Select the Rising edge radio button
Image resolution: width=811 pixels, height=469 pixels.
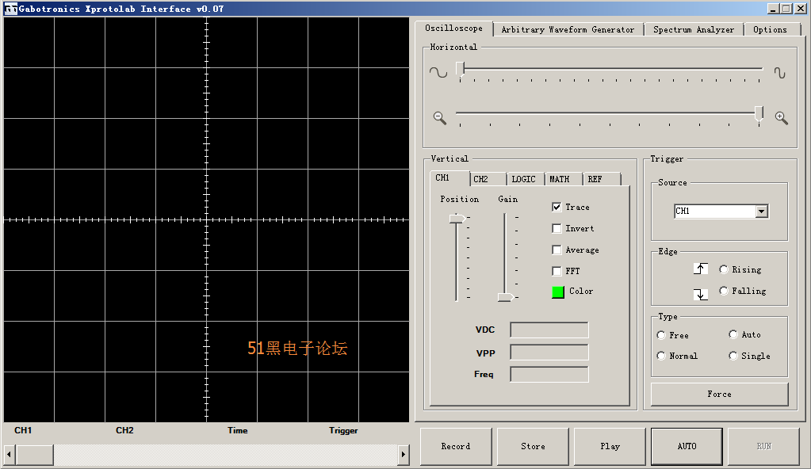pos(724,269)
